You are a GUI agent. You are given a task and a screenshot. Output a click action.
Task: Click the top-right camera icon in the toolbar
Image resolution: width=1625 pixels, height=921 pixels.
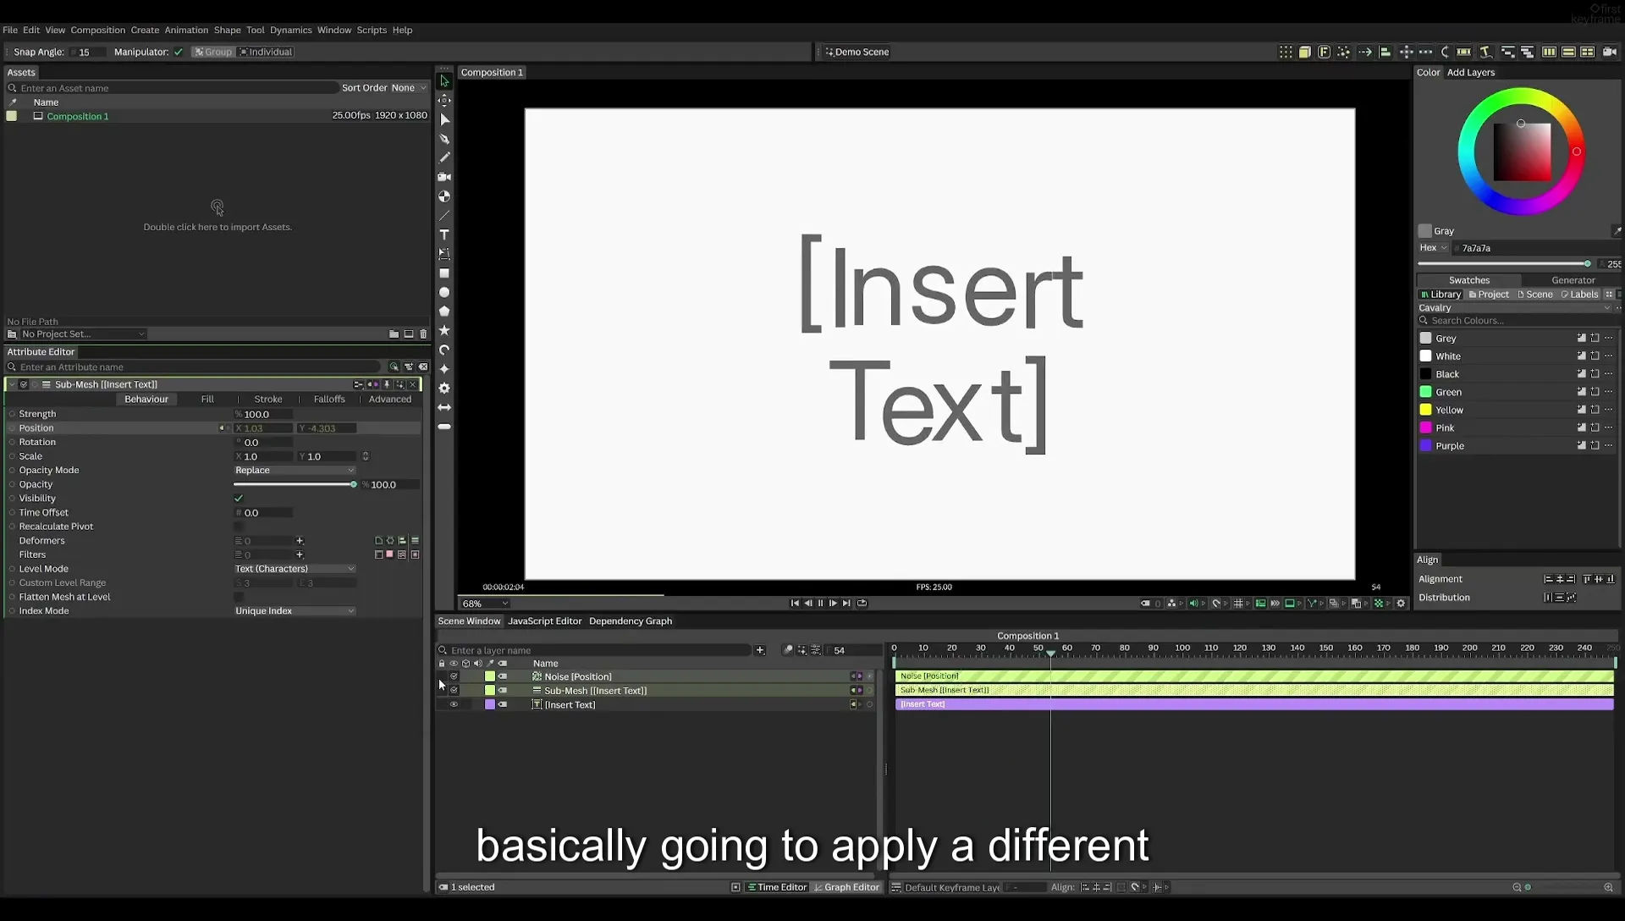(1609, 52)
